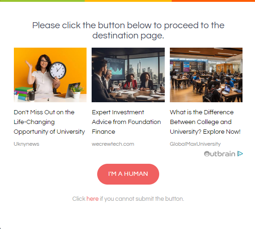Viewport: 255px width, 229px height.
Task: Open the crowded study hall image
Action: pos(206,75)
